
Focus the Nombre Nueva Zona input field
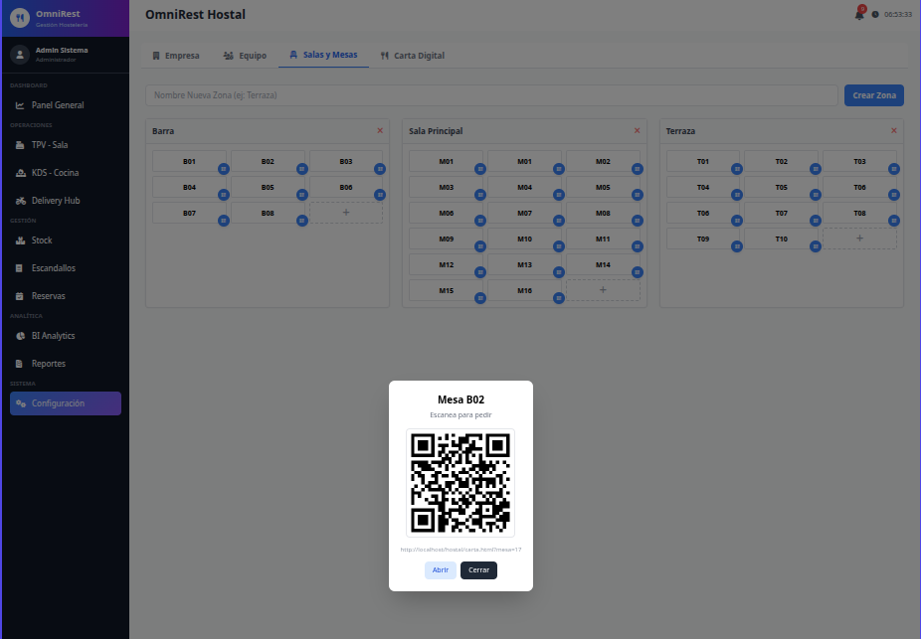coord(491,95)
